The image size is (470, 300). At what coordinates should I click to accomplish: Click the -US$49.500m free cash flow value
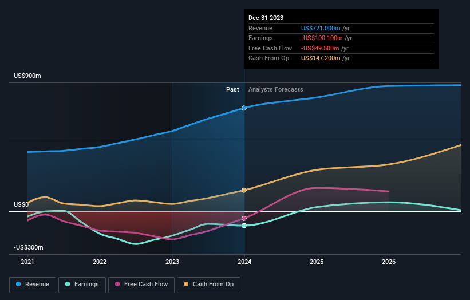[x=320, y=48]
